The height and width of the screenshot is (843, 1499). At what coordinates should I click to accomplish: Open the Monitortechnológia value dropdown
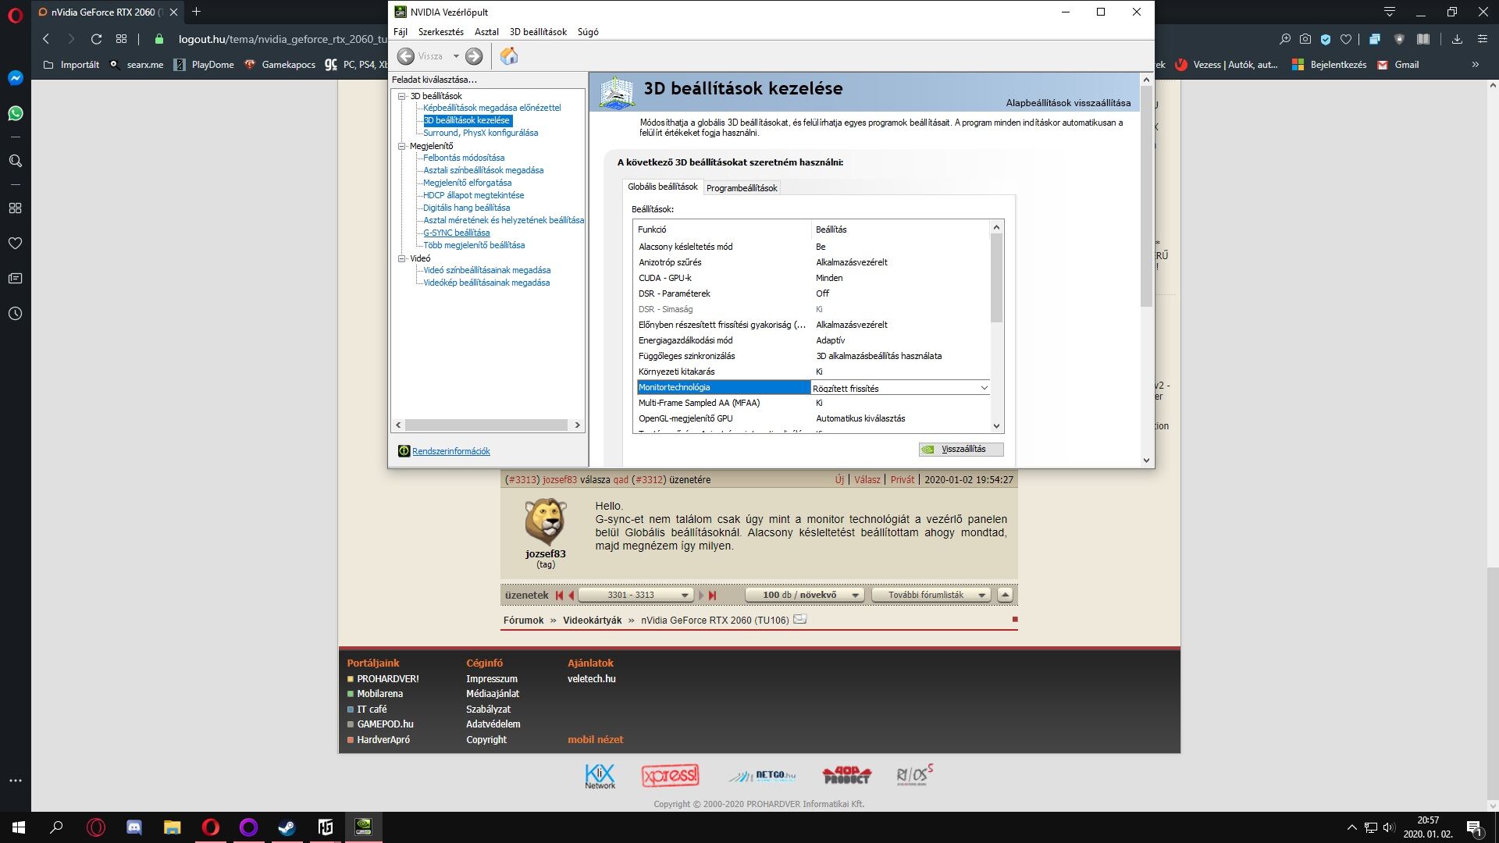click(x=984, y=388)
